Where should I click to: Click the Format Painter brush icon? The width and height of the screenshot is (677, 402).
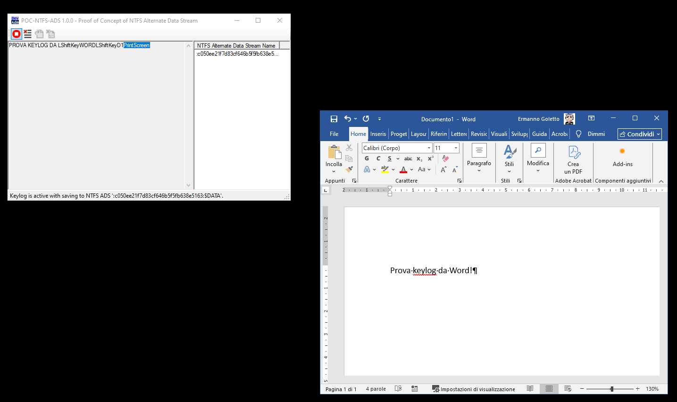[349, 169]
